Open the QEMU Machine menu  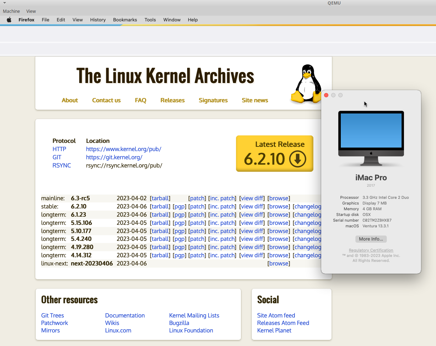(11, 11)
